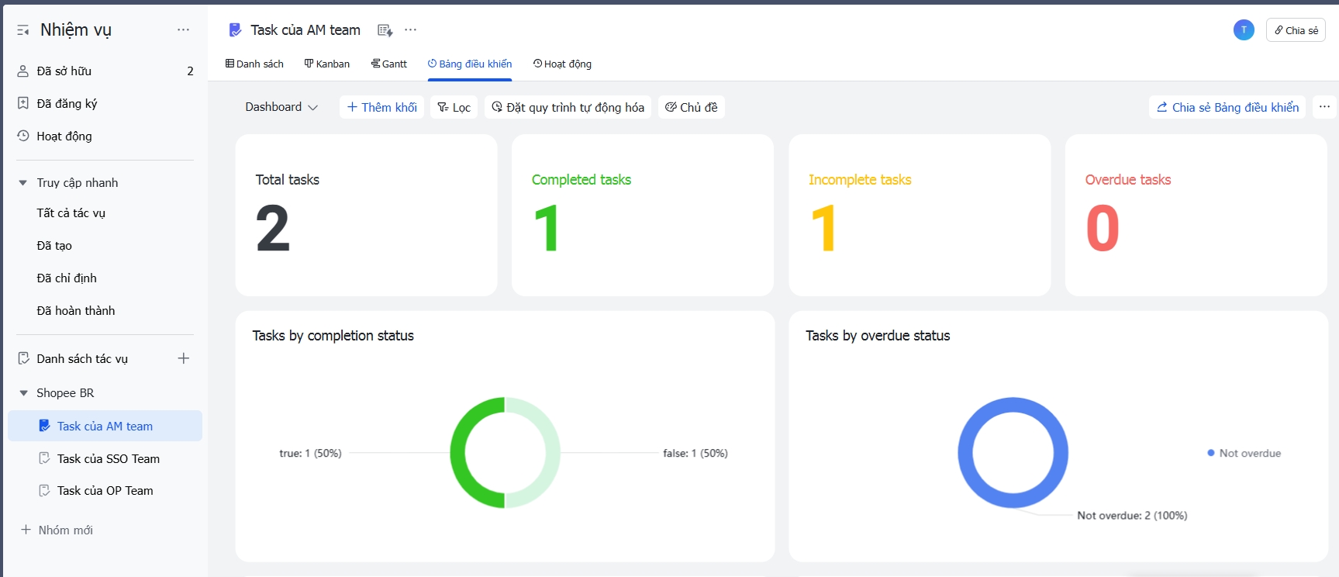Click the 'true: 1 (50%)' chart label
1339x577 pixels.
point(310,453)
